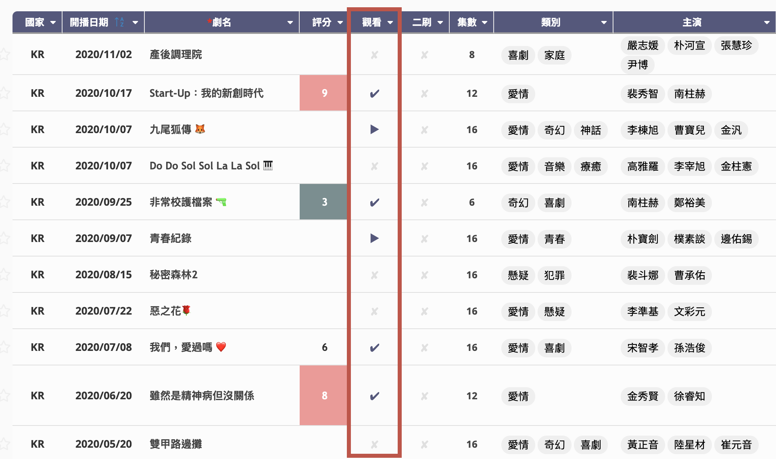Click the 犯罪 genre tag

click(x=555, y=275)
